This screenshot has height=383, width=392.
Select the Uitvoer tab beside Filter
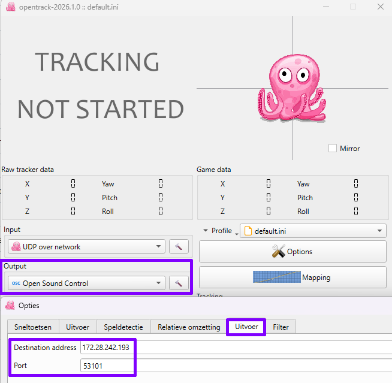[246, 327]
